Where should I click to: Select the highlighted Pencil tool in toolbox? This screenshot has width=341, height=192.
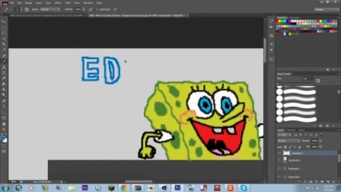(4, 61)
